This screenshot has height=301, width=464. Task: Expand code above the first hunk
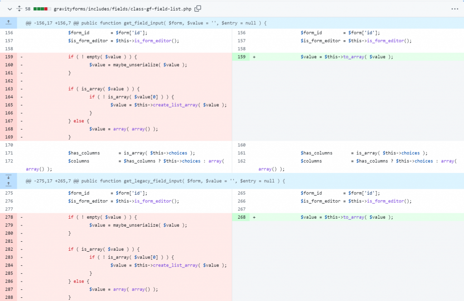[x=8, y=22]
